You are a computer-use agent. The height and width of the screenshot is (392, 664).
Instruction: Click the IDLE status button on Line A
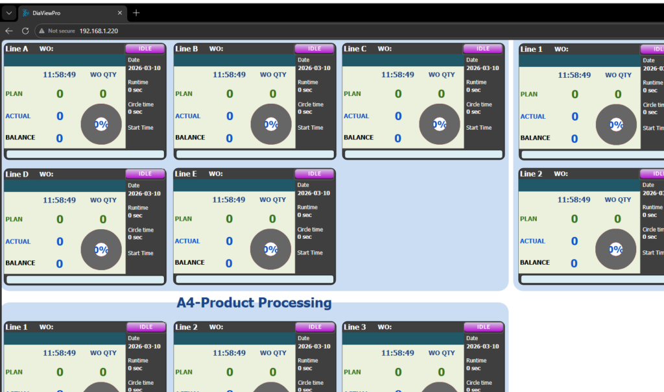tap(145, 49)
